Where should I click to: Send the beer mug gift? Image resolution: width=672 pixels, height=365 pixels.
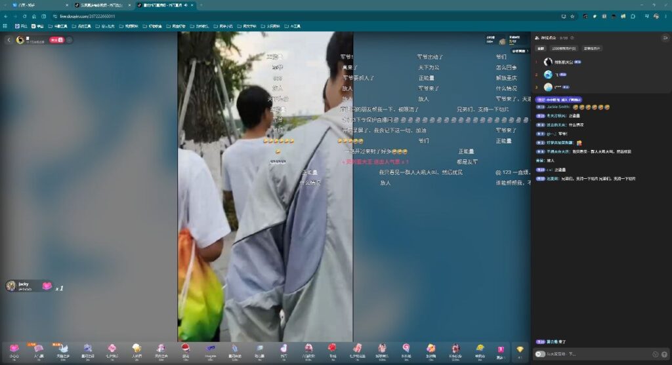click(x=136, y=348)
